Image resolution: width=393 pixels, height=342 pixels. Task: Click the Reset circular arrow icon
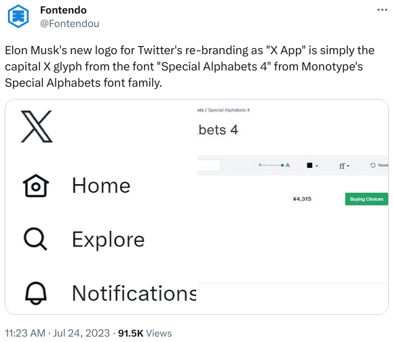pos(373,165)
